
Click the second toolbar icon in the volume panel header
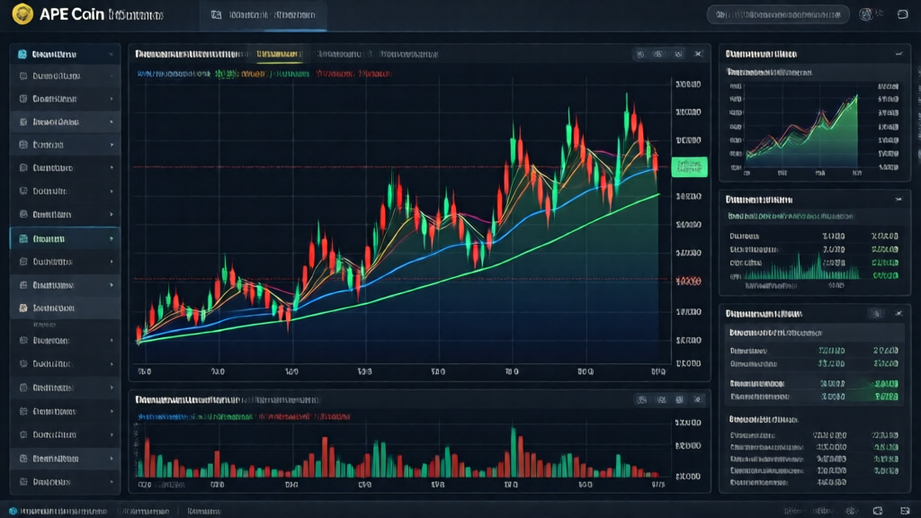coord(661,400)
